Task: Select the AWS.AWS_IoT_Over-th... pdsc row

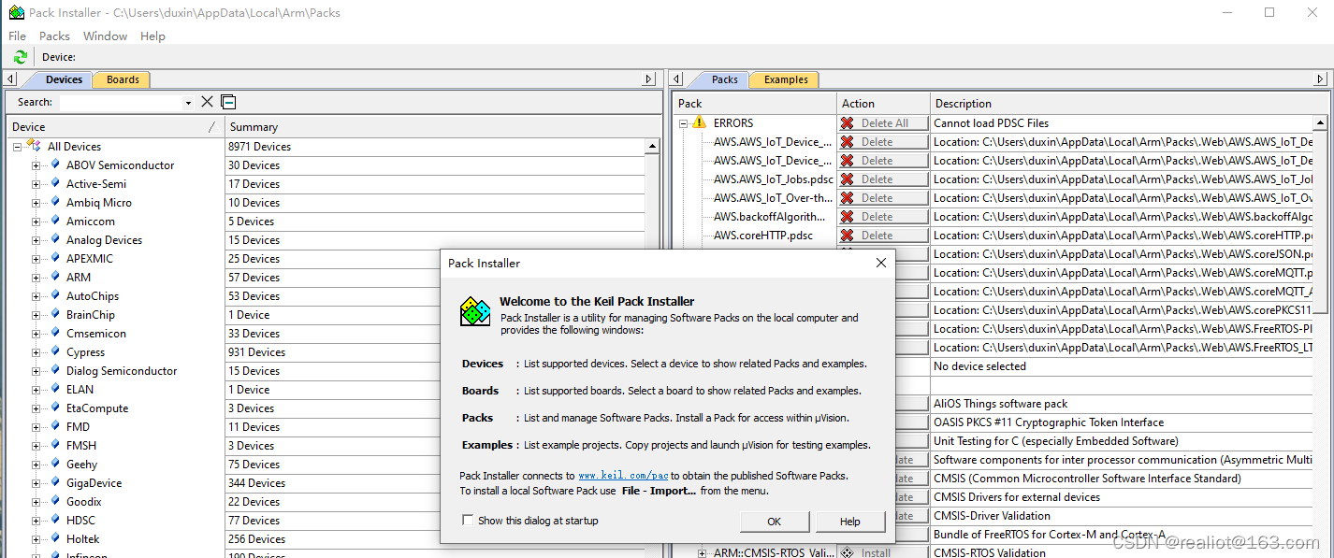Action: (x=773, y=198)
